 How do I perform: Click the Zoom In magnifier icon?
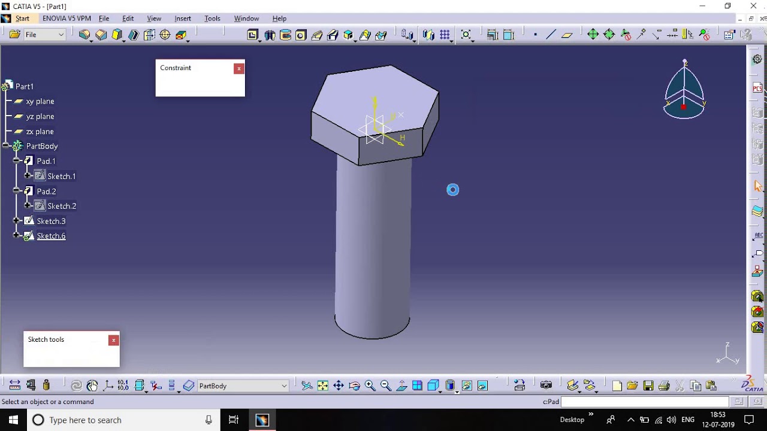370,386
